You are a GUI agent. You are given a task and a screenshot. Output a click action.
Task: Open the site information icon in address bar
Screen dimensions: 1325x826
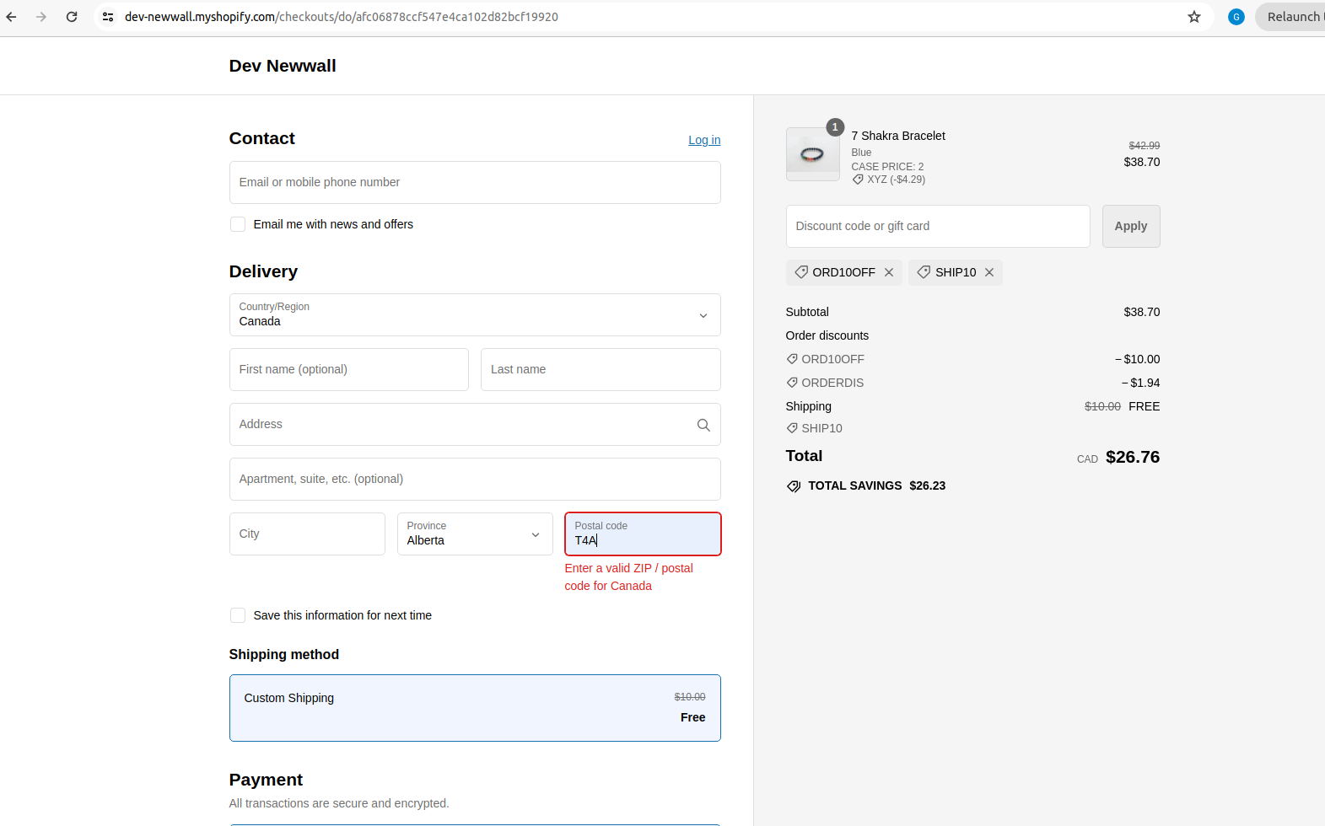[108, 17]
